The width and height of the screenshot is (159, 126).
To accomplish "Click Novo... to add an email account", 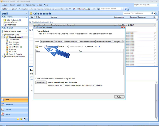I will pos(40,47).
